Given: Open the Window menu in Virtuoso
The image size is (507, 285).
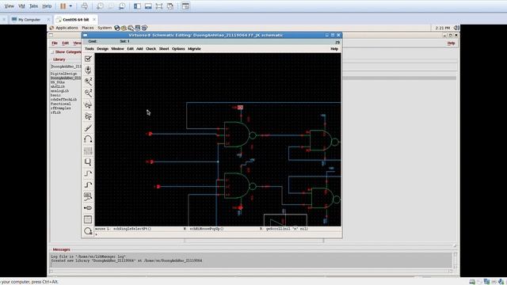Looking at the screenshot, I should click(118, 49).
